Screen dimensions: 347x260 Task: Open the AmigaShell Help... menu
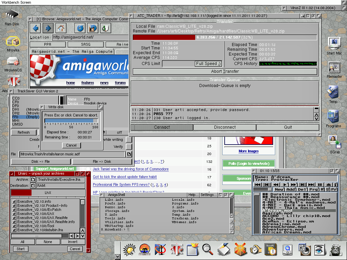click(193, 195)
